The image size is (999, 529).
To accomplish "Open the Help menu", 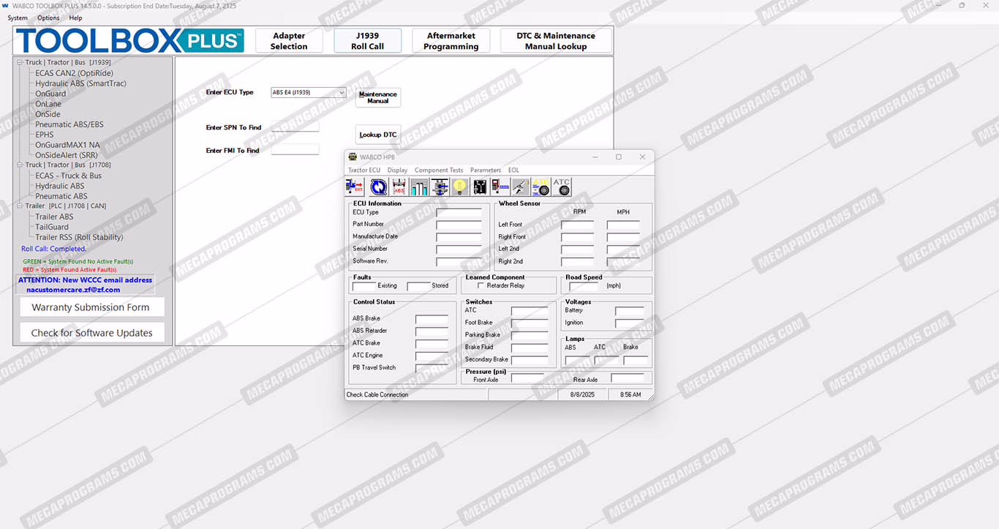I will coord(75,18).
